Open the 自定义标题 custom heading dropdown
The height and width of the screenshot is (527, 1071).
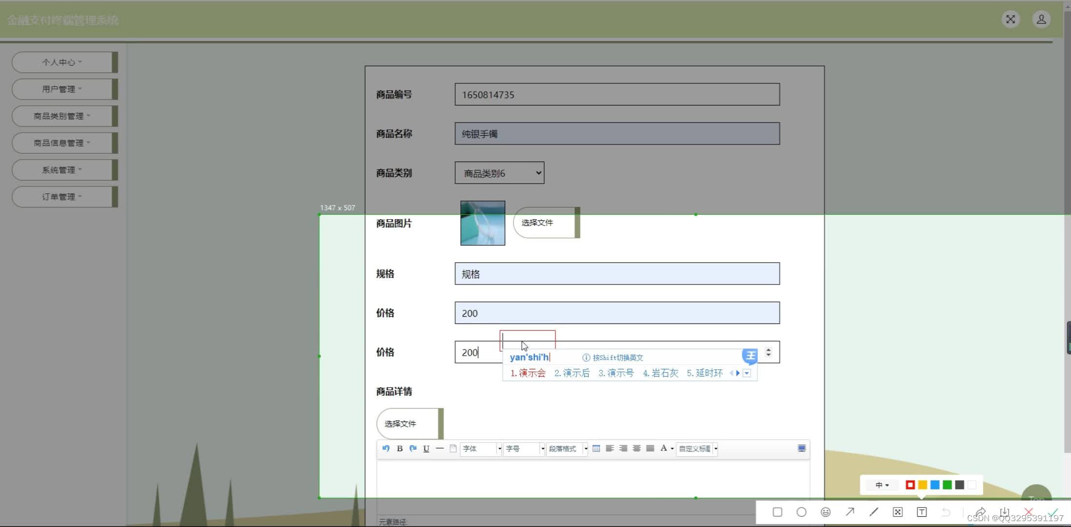(x=697, y=448)
